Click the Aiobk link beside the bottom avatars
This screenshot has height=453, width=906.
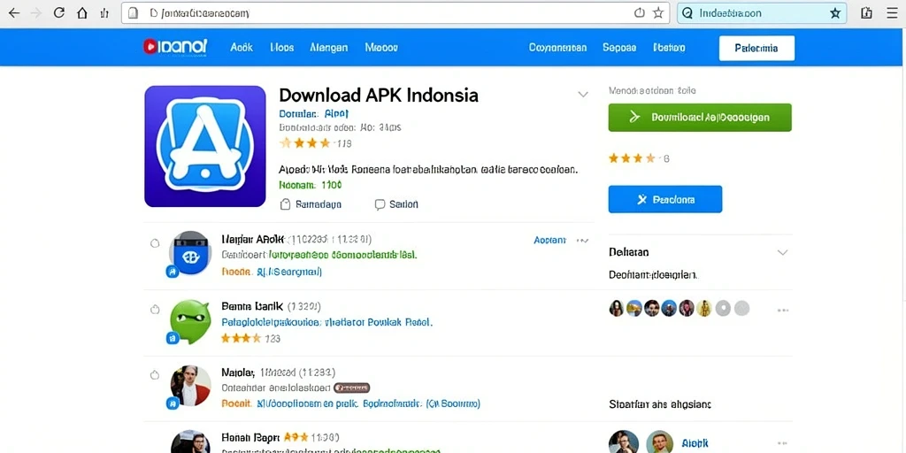(x=695, y=442)
